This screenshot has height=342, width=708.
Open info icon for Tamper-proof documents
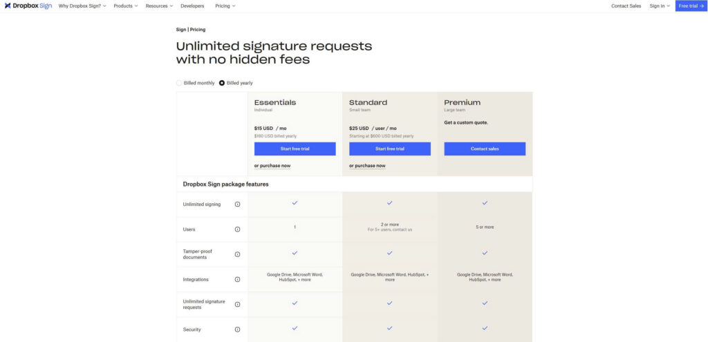tap(237, 254)
